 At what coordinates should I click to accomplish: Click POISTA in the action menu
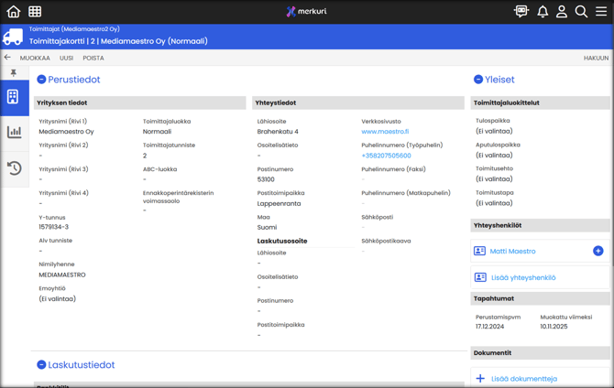[93, 58]
